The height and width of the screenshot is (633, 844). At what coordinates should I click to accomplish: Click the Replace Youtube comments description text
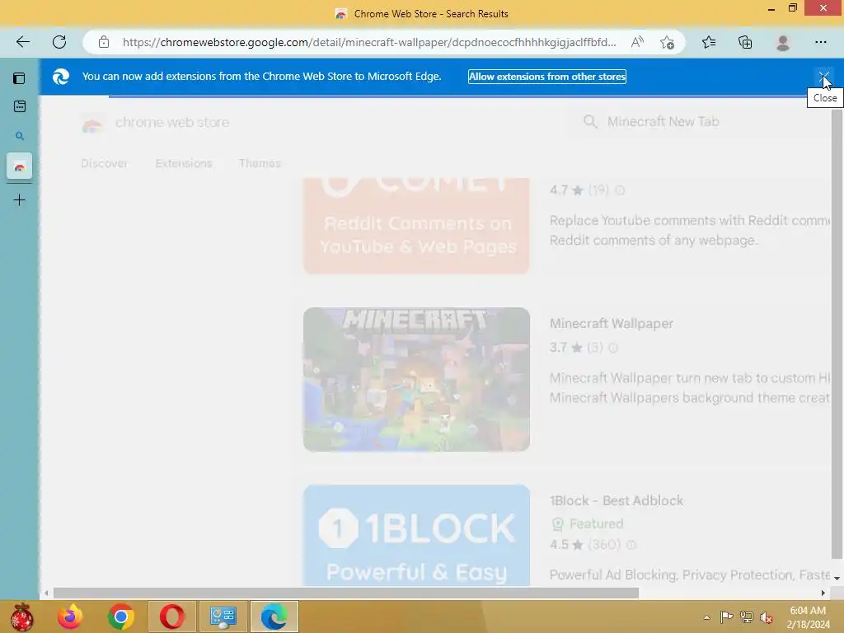(x=690, y=231)
